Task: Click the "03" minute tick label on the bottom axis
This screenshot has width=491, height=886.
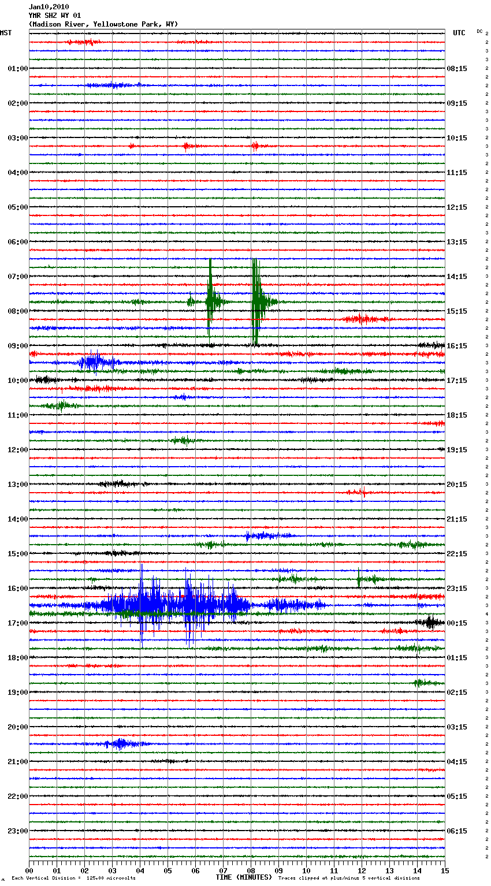Action: tap(113, 870)
